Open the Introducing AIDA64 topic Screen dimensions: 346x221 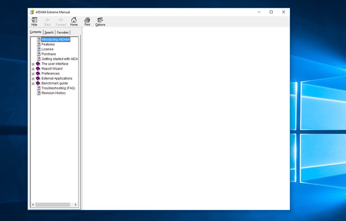(56, 40)
